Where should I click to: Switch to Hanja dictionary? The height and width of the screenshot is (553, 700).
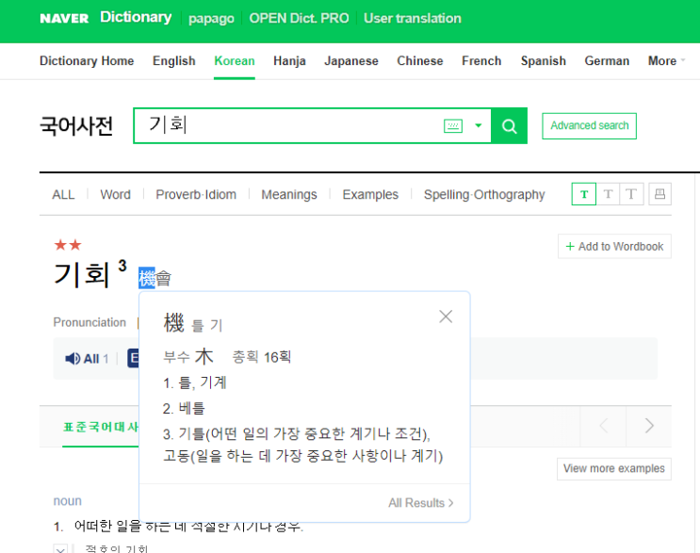[289, 60]
